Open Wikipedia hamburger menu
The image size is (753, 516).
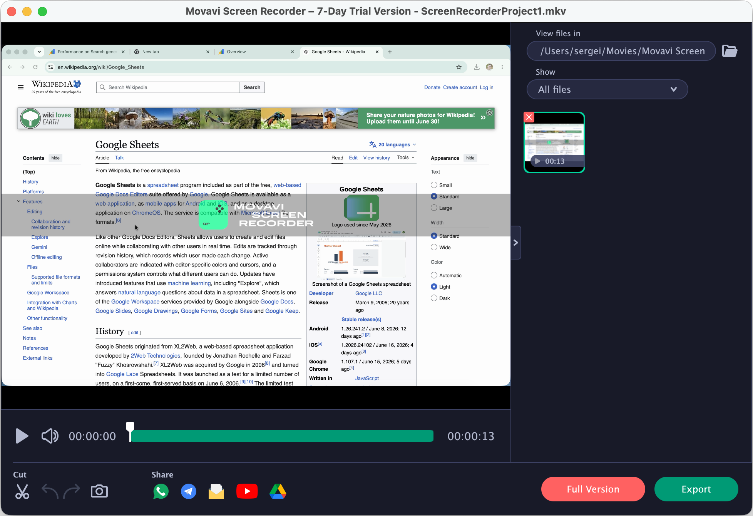[21, 87]
